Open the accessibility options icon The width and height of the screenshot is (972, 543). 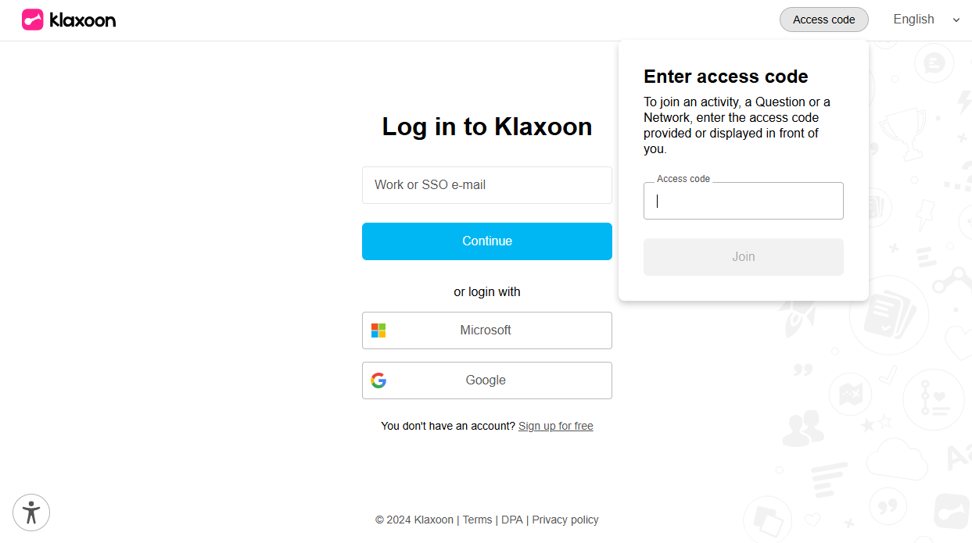pos(31,513)
